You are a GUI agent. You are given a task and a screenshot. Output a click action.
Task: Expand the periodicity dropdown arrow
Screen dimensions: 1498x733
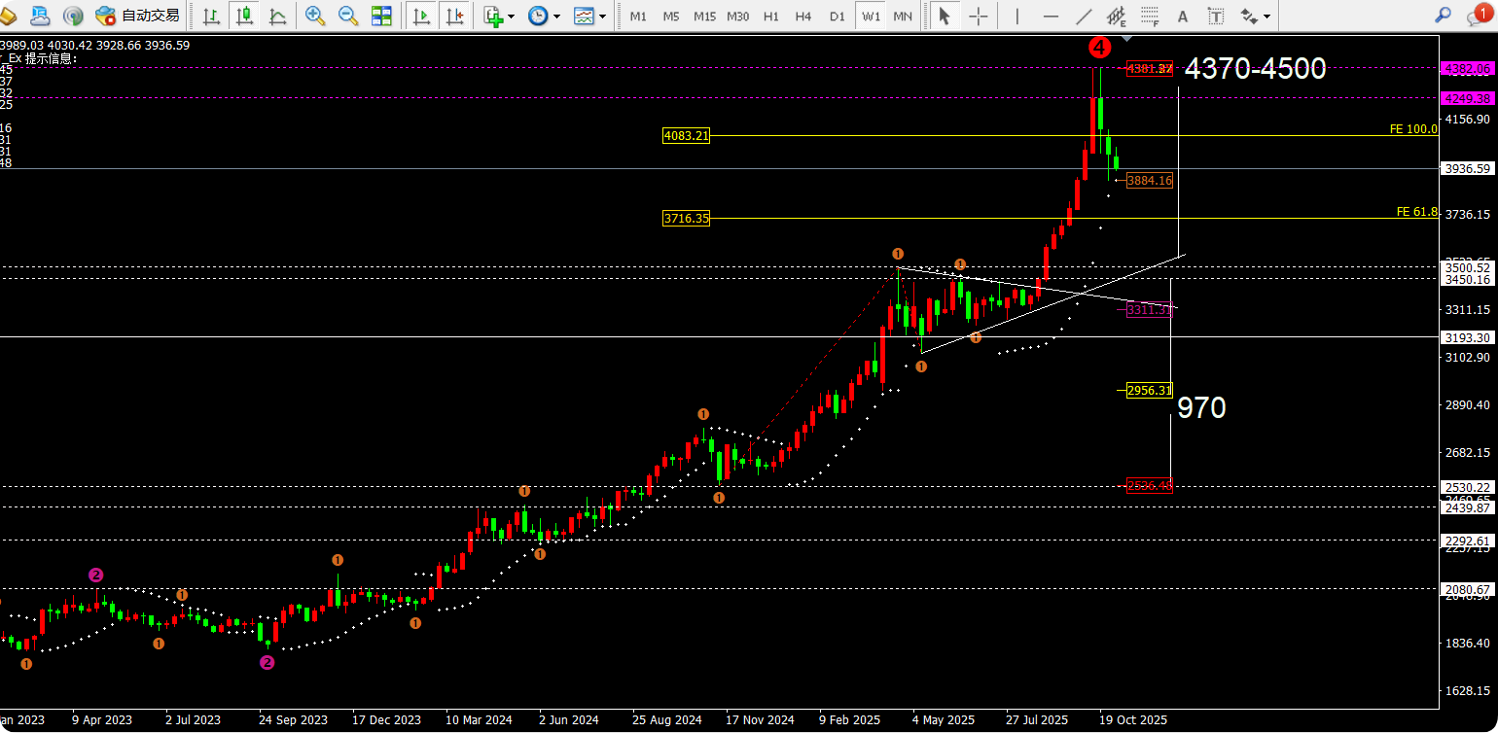[x=556, y=16]
